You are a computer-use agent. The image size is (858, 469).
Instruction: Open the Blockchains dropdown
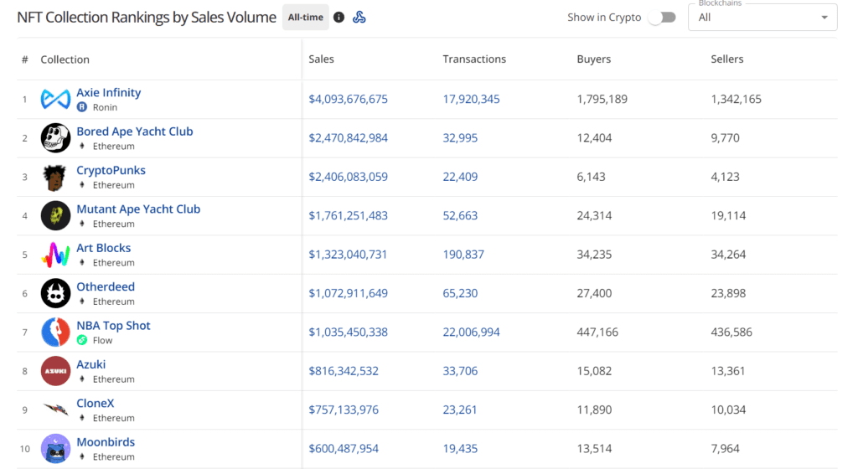[x=762, y=18]
